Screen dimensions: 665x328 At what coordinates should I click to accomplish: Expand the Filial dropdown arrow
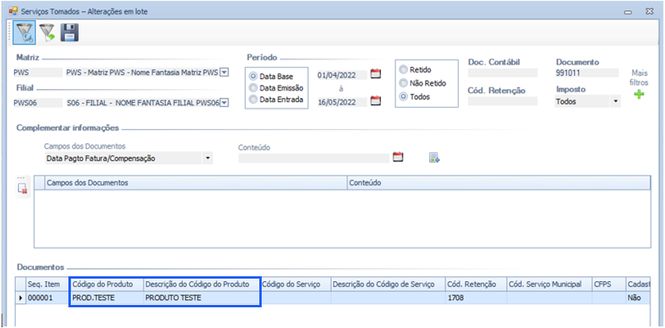[x=225, y=102]
